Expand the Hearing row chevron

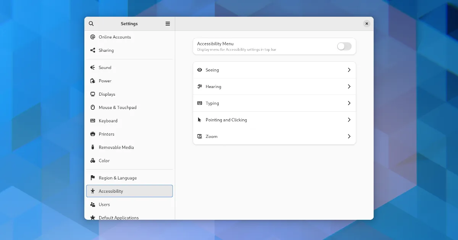tap(349, 86)
